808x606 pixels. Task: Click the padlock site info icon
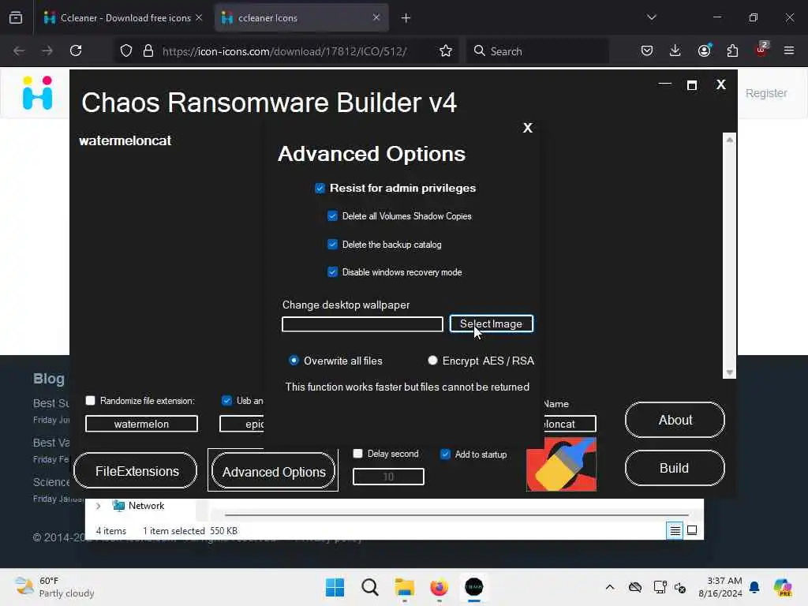click(148, 50)
